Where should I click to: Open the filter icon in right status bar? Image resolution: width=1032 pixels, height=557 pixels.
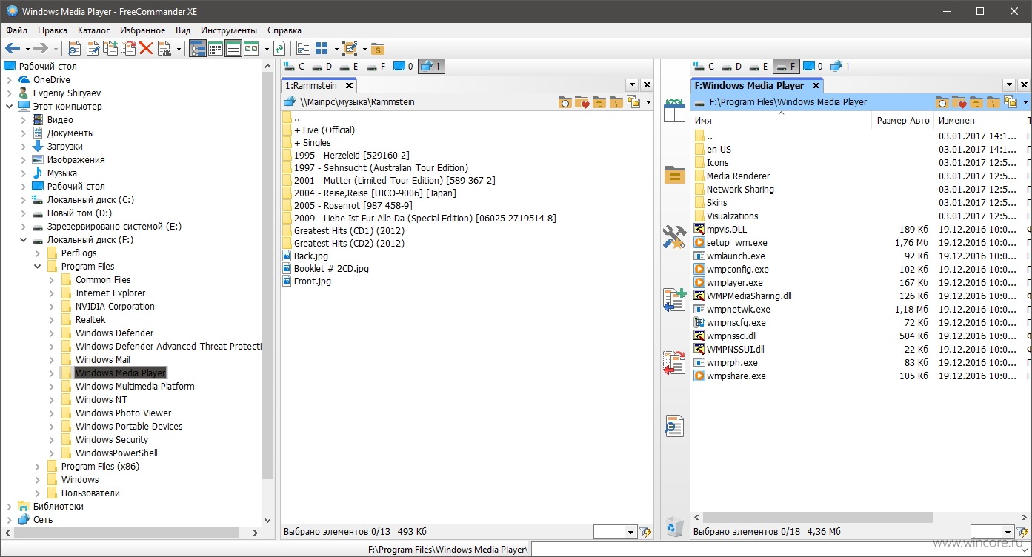point(1022,532)
